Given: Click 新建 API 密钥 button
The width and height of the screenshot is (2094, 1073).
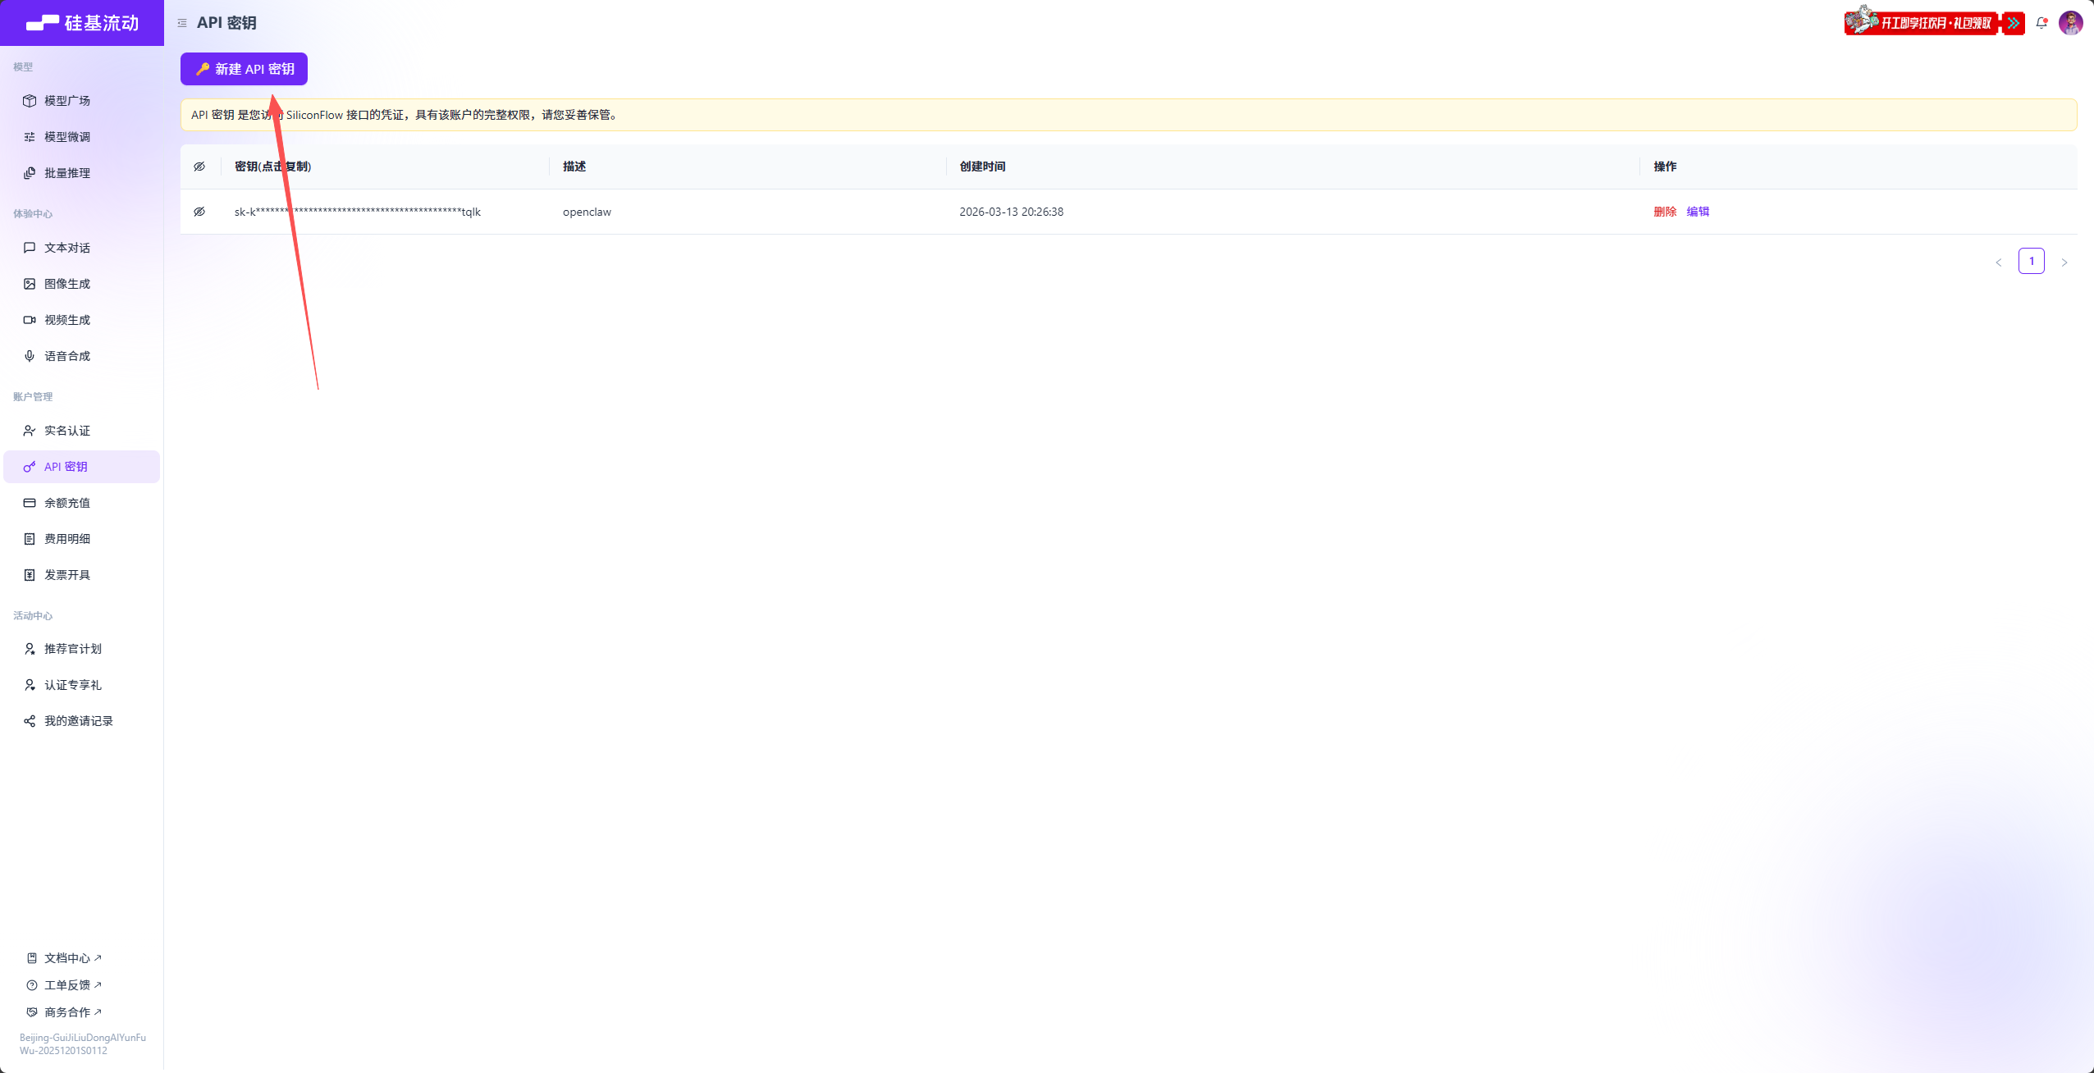Looking at the screenshot, I should tap(244, 69).
